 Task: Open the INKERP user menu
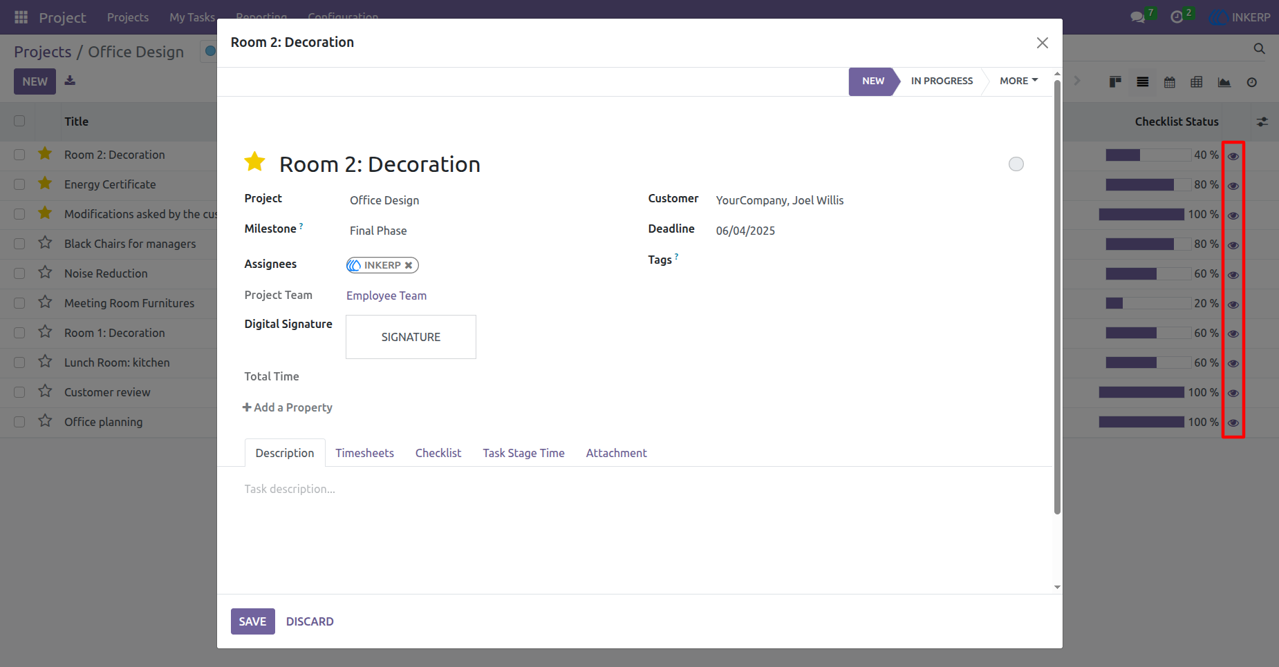[1240, 17]
